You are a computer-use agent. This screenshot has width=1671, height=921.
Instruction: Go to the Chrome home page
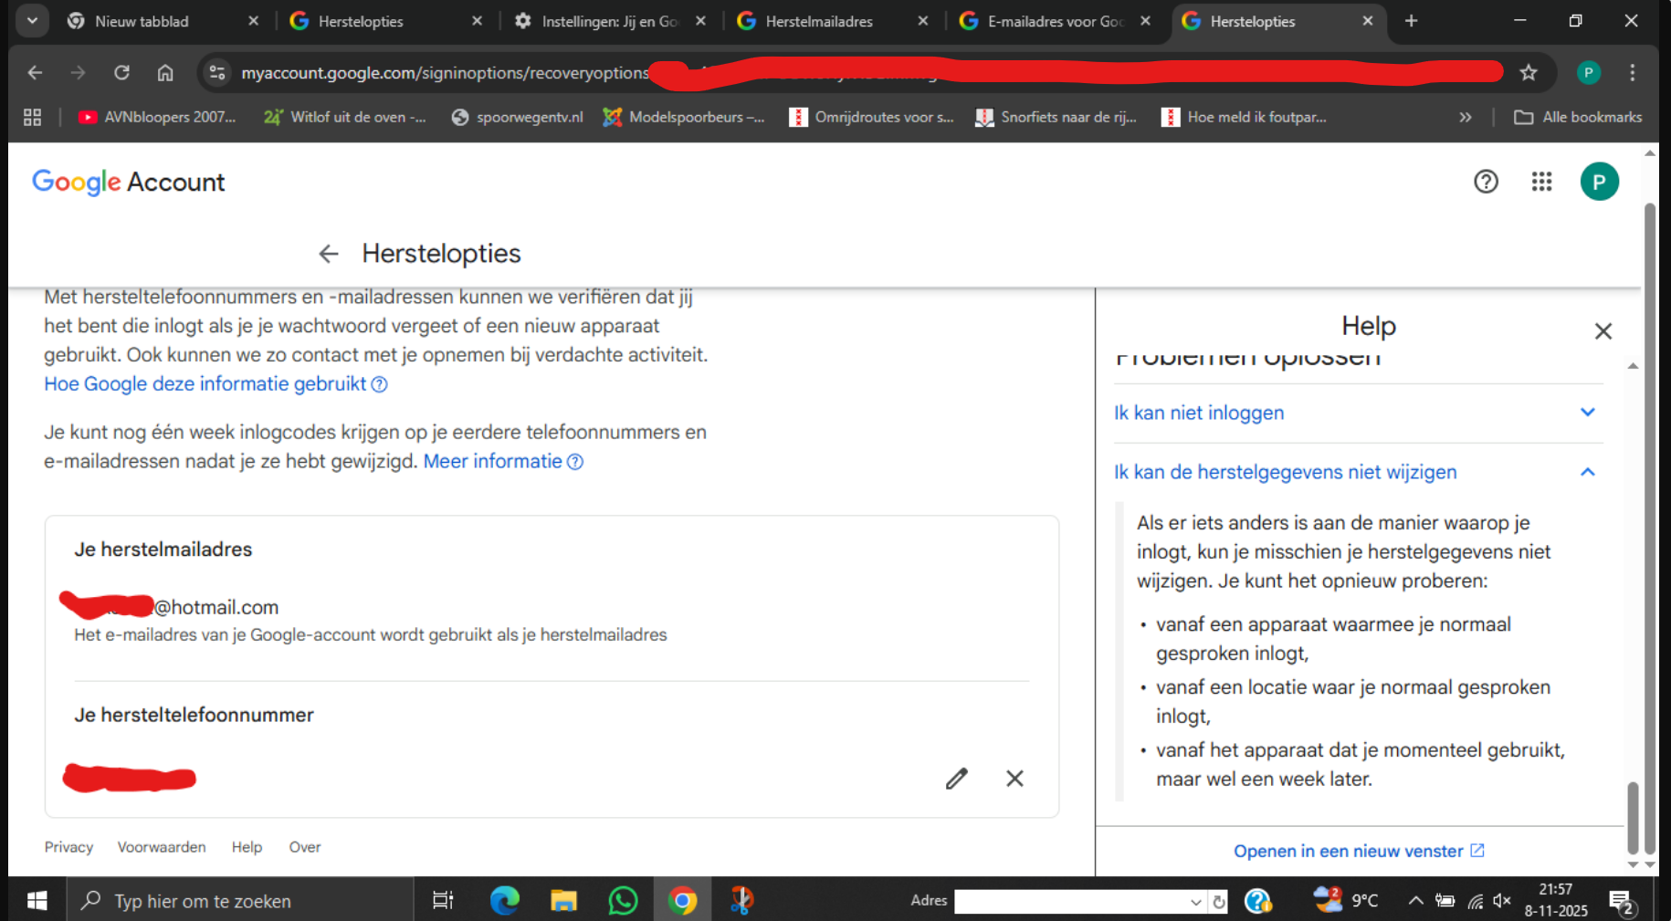[x=165, y=72]
